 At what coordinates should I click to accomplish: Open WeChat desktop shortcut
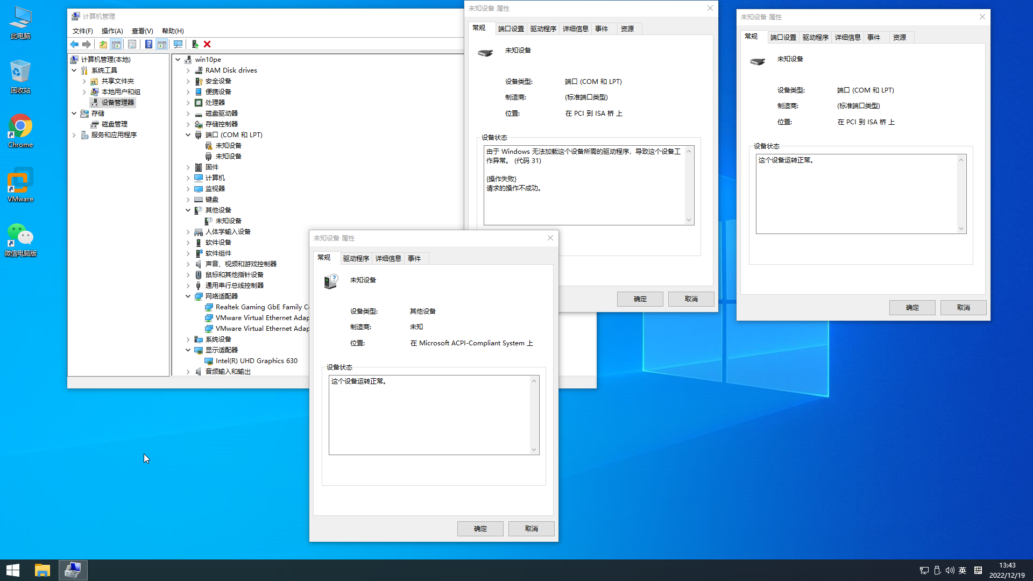tap(20, 240)
